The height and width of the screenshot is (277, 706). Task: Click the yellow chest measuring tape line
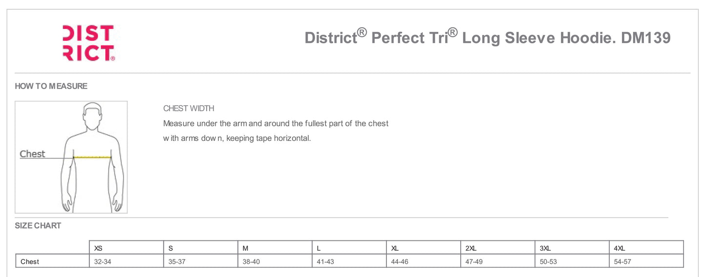coord(92,157)
